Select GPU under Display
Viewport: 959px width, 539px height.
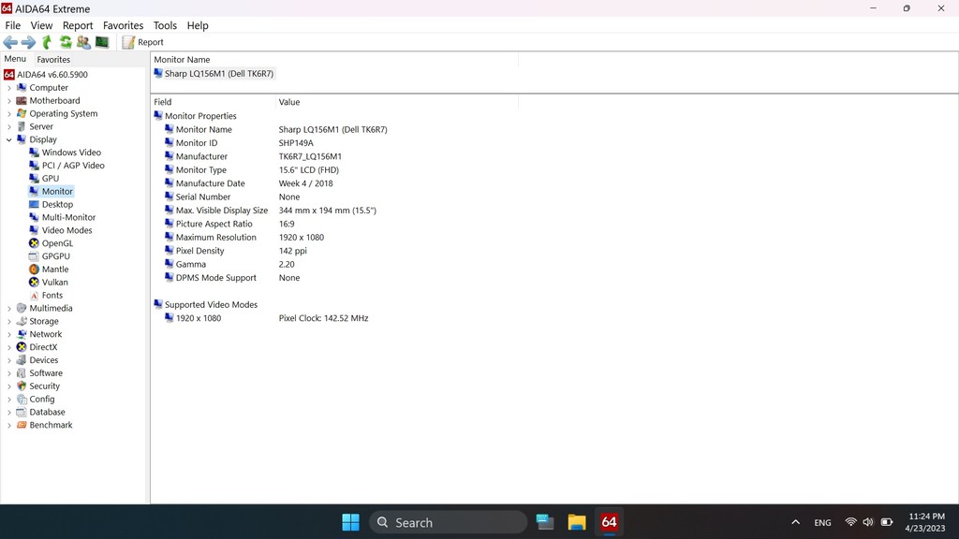click(x=50, y=178)
